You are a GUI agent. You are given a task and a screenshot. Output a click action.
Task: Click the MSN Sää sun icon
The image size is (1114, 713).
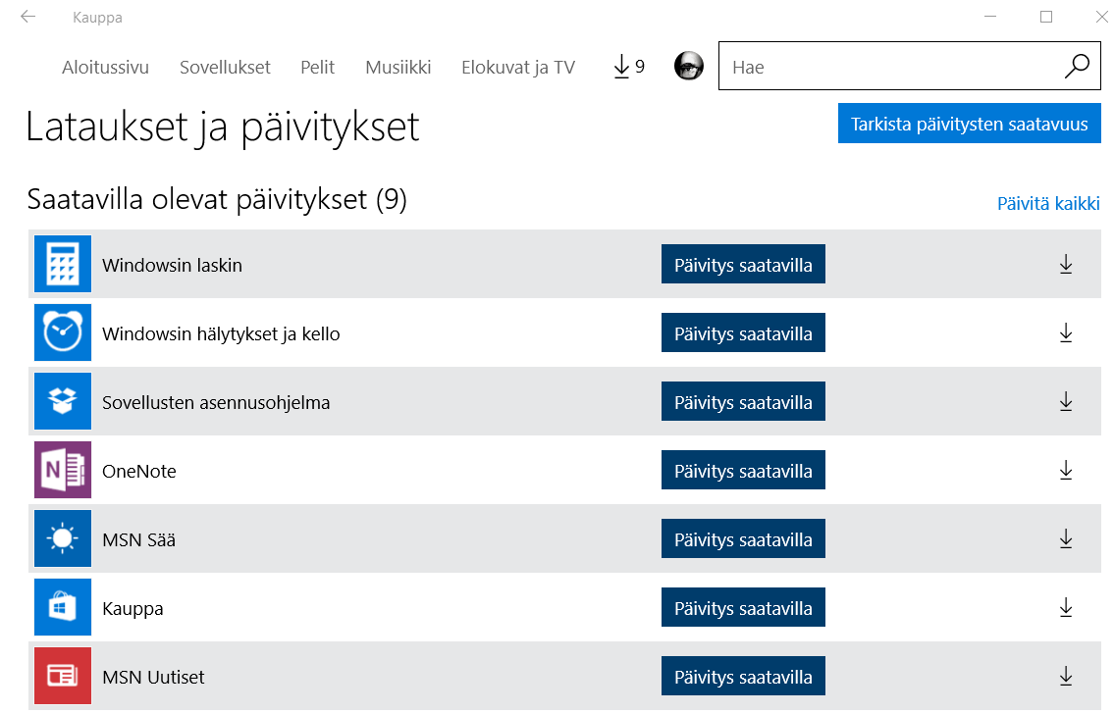point(63,538)
